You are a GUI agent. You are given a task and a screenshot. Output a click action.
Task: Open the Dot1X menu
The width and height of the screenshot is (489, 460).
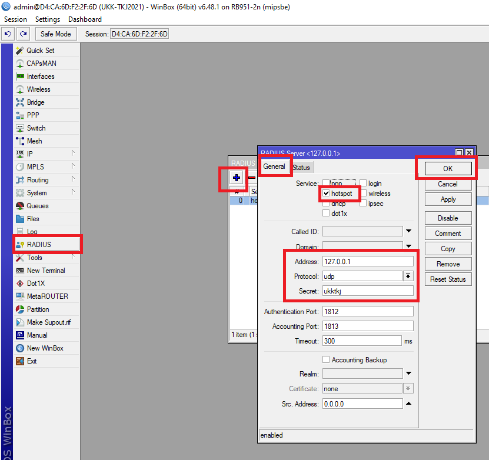[46, 284]
